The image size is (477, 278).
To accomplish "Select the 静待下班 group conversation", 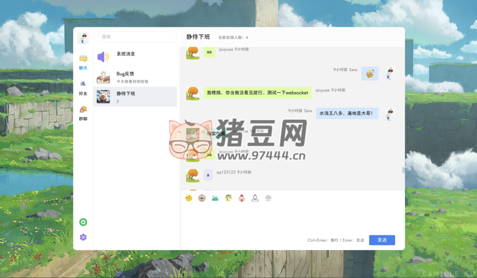I will point(135,97).
